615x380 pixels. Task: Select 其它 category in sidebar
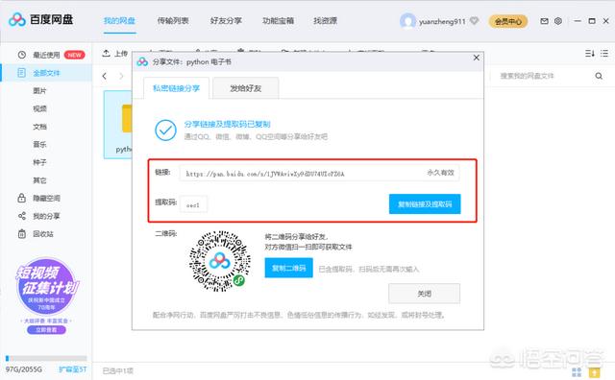(x=39, y=180)
